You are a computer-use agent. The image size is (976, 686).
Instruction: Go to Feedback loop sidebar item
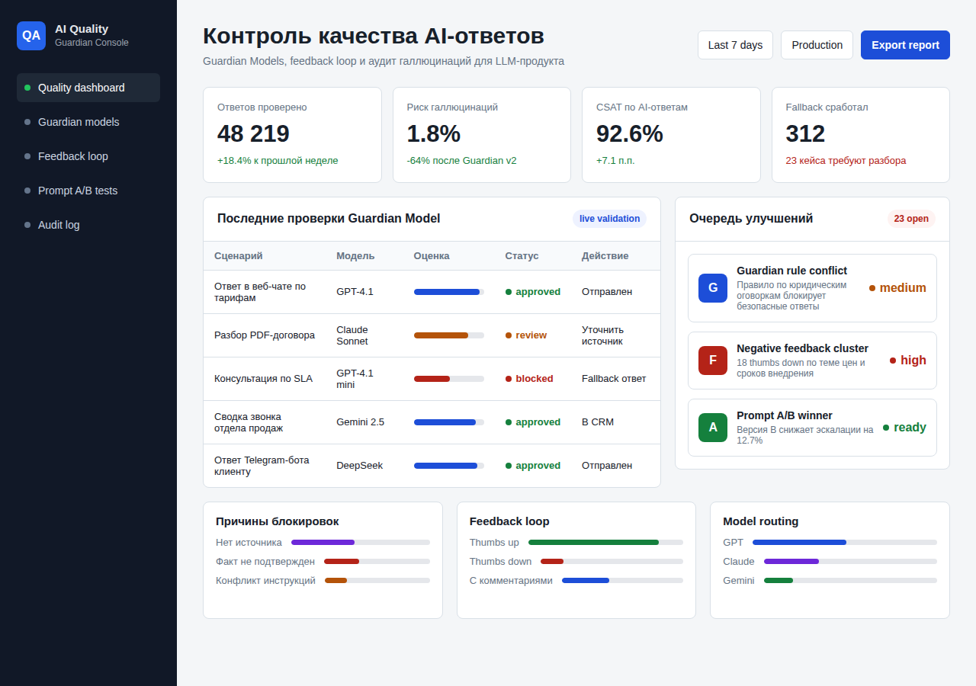(x=88, y=156)
